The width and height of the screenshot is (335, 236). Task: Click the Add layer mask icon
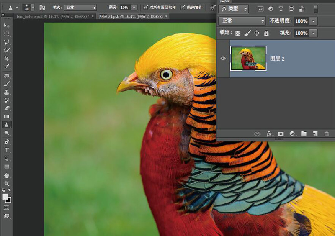click(281, 134)
